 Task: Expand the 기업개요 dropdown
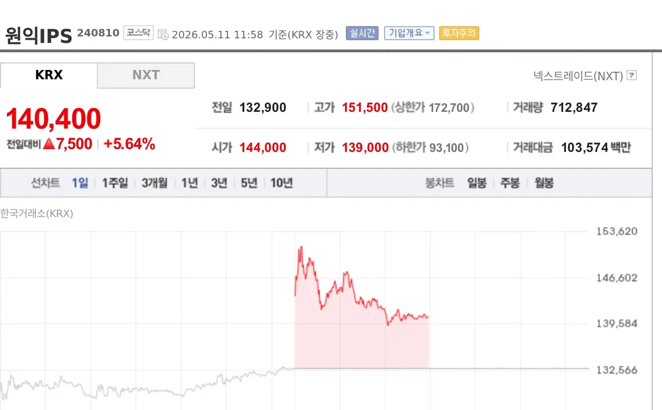click(x=409, y=33)
